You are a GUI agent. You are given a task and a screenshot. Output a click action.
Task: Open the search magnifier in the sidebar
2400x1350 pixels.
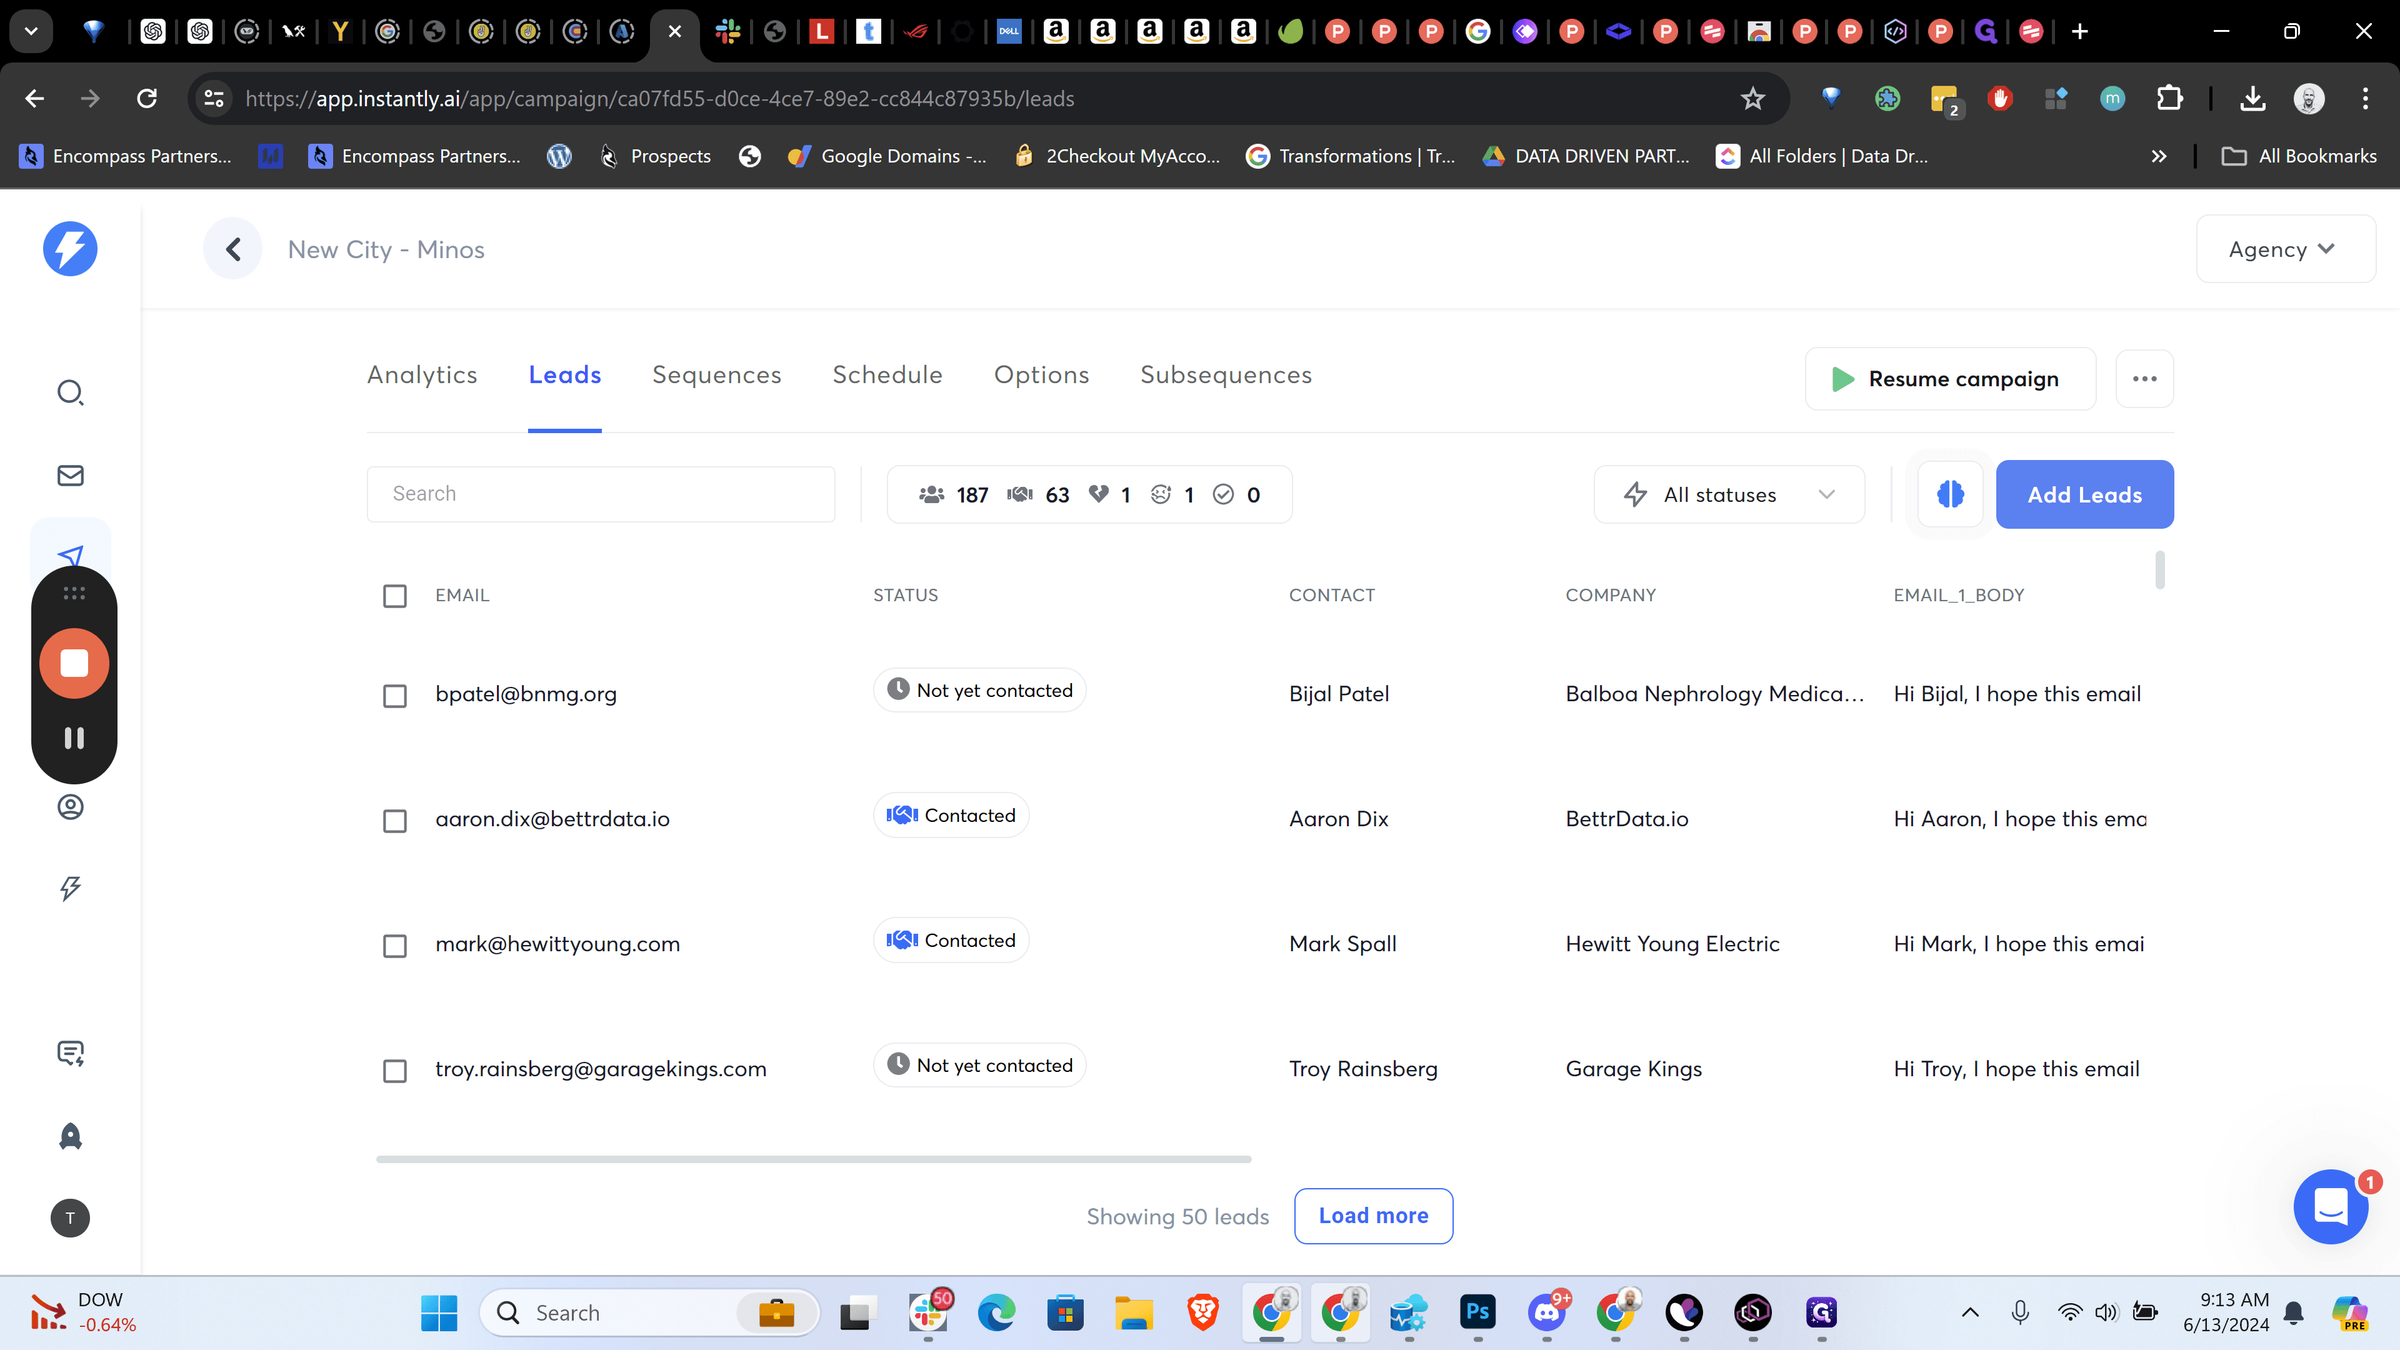tap(71, 392)
